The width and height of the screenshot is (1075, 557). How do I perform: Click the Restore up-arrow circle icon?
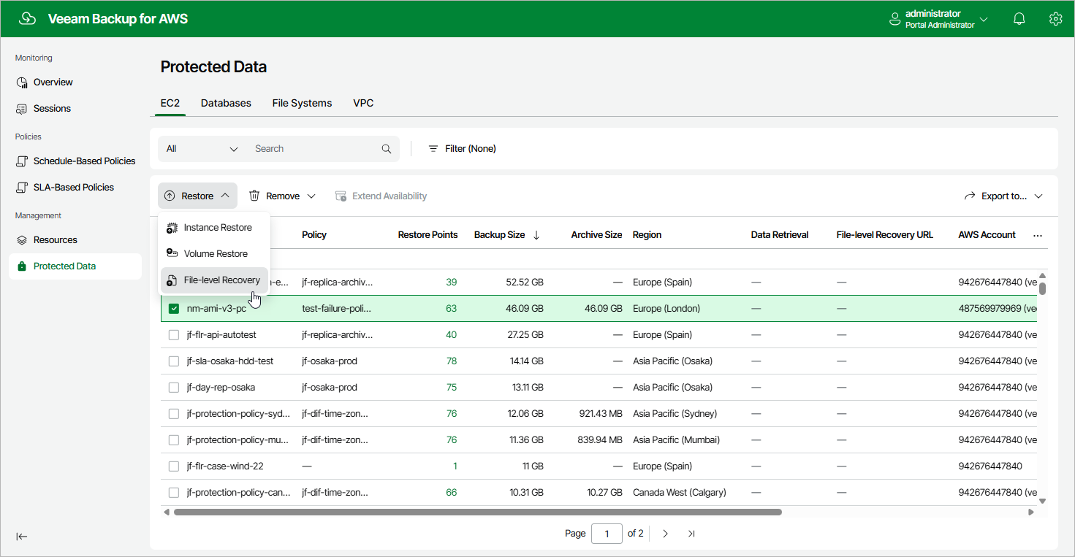[170, 196]
